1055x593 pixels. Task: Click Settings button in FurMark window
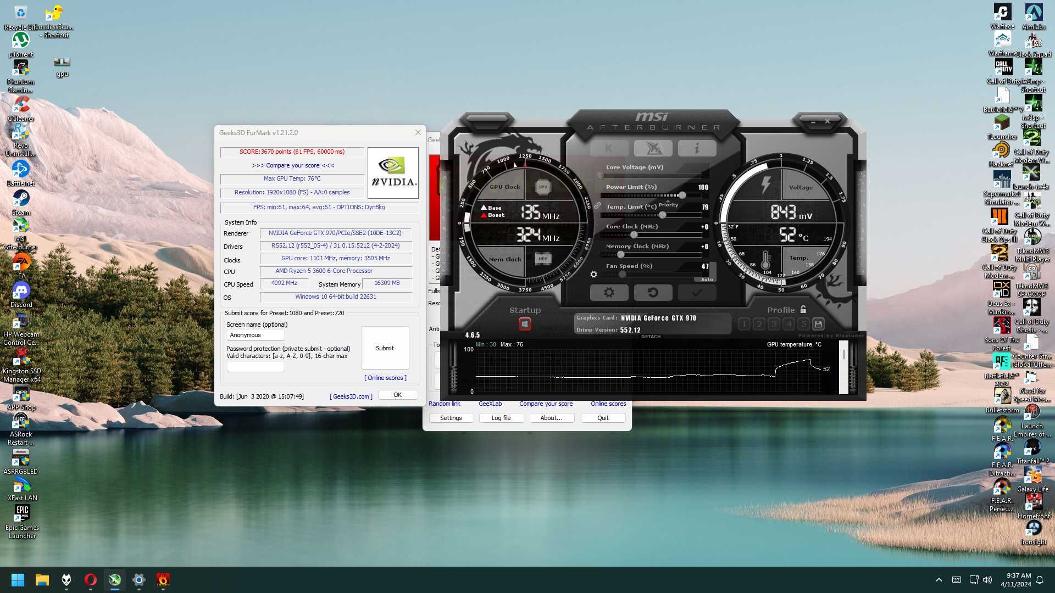click(451, 418)
